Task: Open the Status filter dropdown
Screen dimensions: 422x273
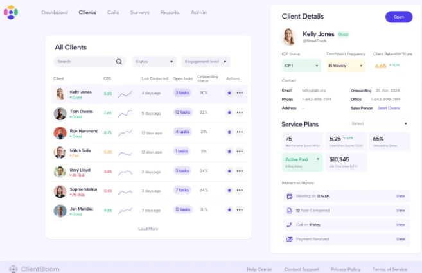Action: [x=154, y=62]
